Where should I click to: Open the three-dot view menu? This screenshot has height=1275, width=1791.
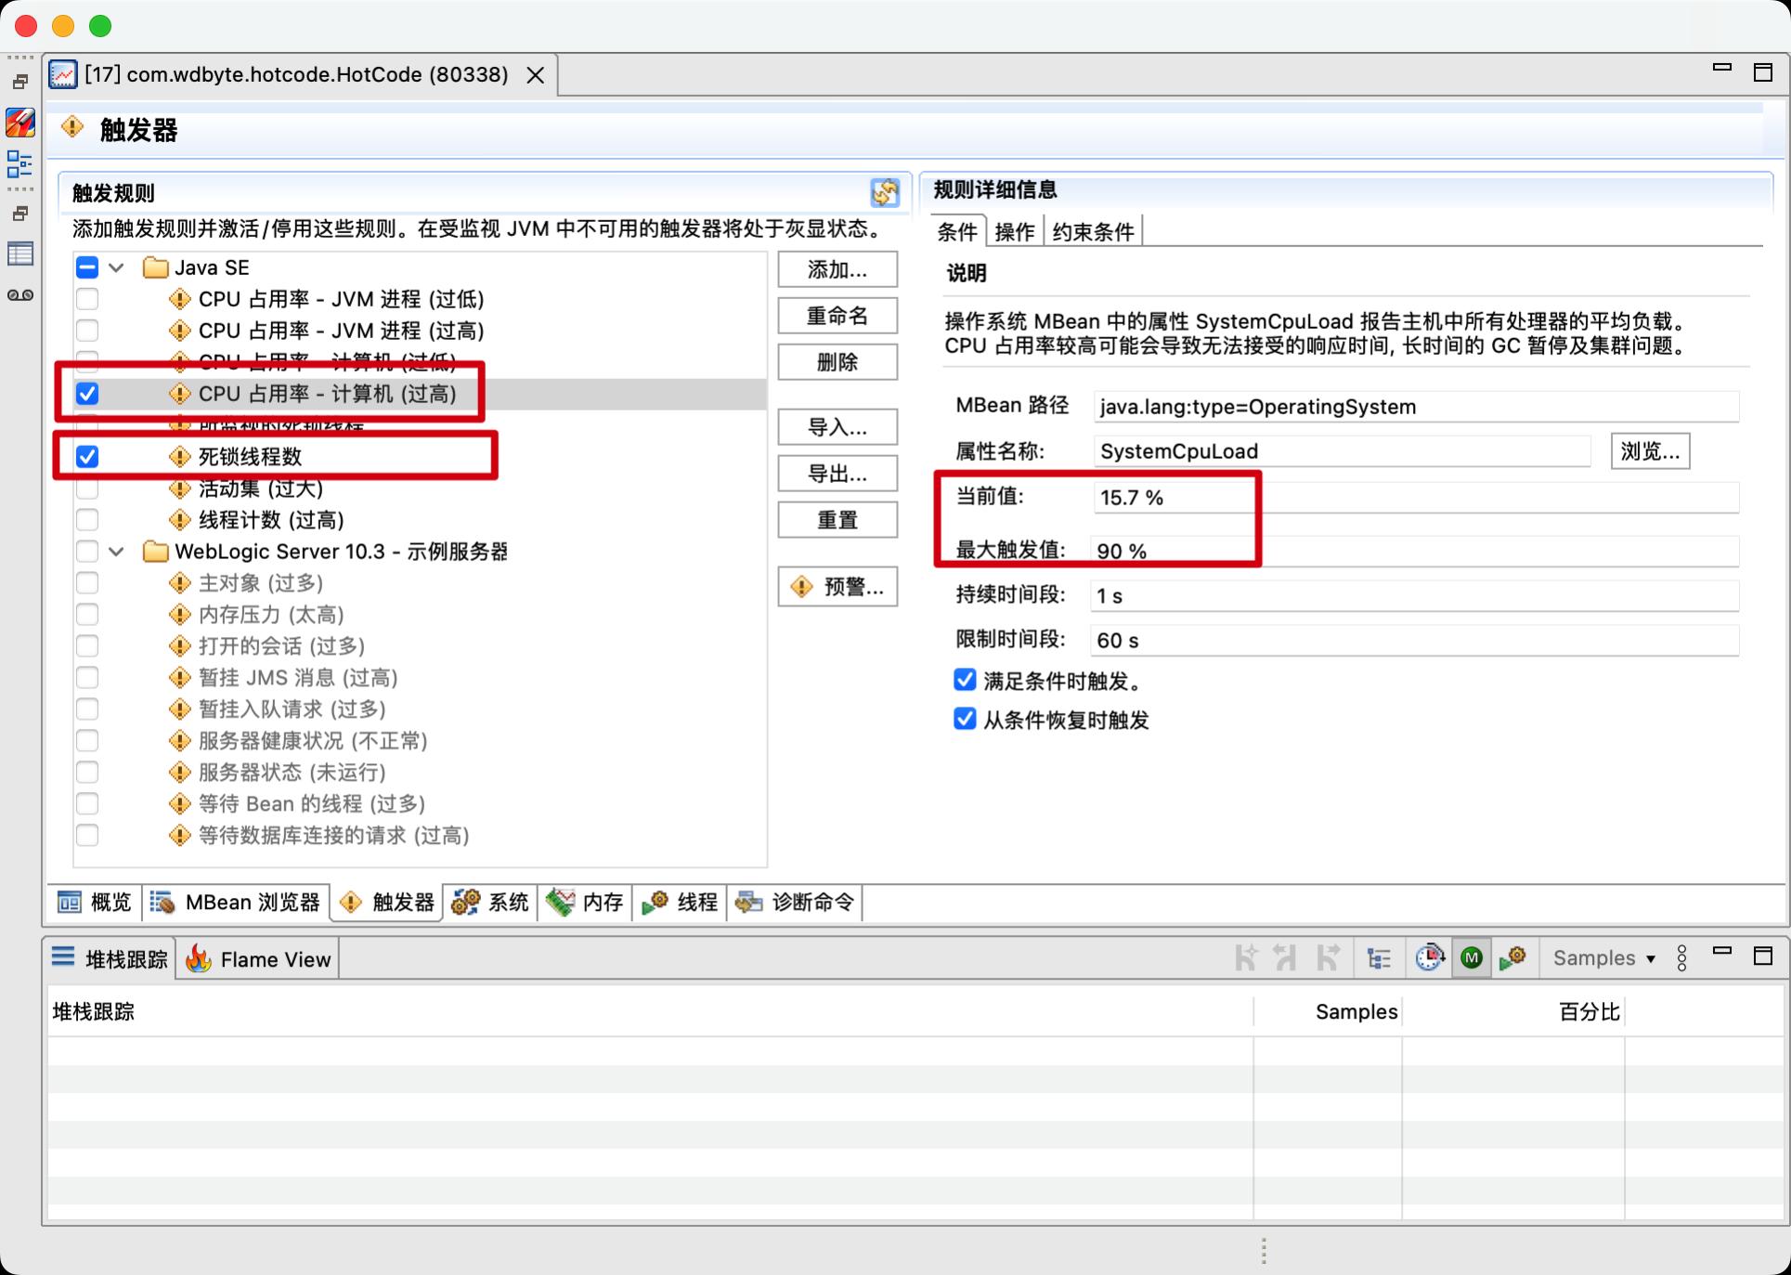click(x=1681, y=957)
